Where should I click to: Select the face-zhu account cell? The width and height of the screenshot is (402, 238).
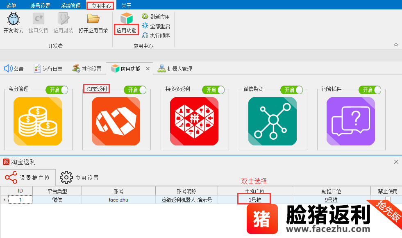118,200
